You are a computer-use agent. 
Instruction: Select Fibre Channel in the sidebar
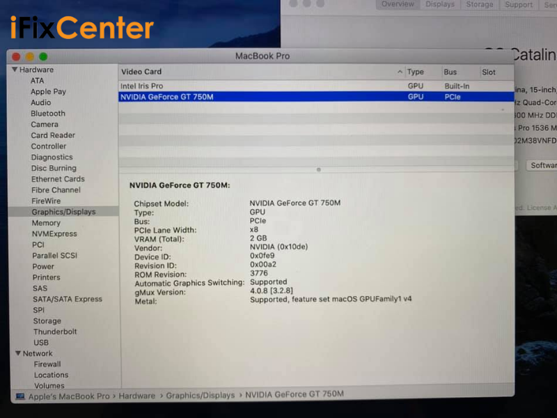click(56, 190)
